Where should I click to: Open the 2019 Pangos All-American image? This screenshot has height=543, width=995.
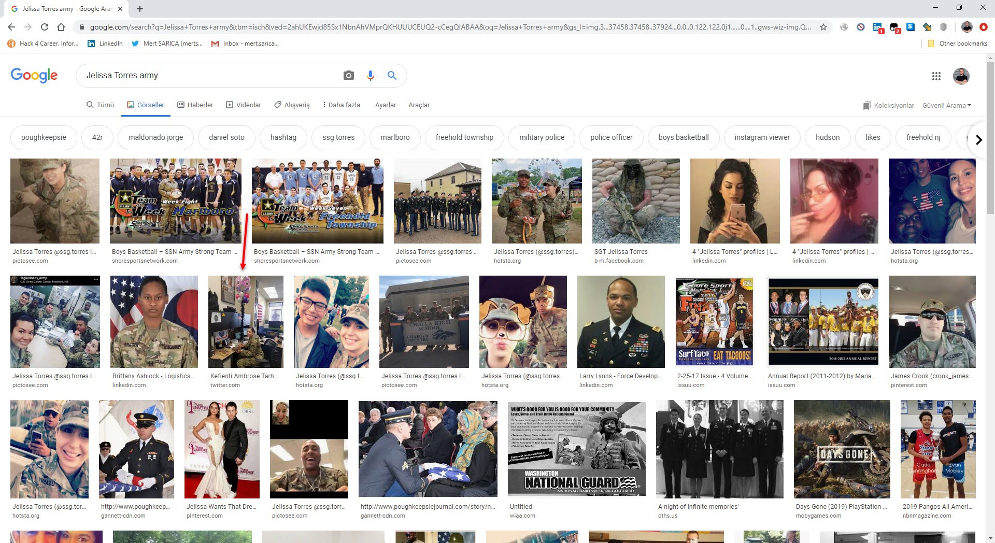pyautogui.click(x=938, y=449)
